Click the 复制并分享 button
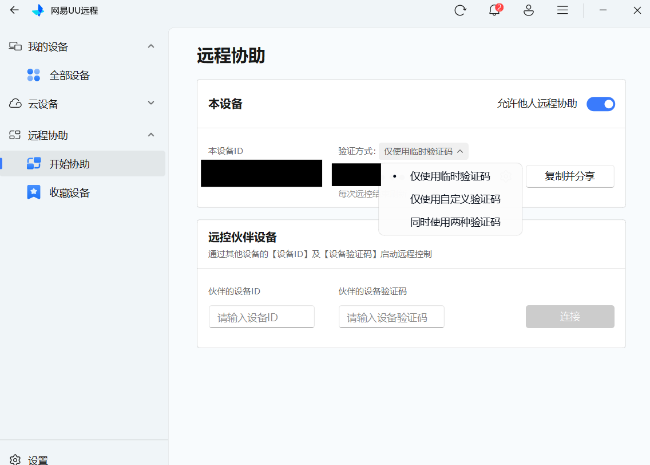This screenshot has width=650, height=465. (x=570, y=176)
